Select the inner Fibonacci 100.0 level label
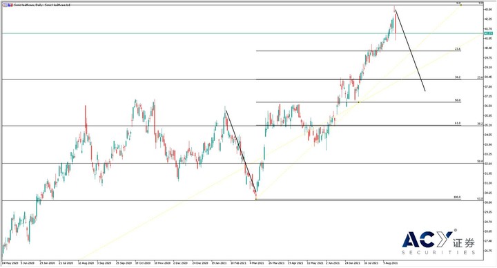This screenshot has width=497, height=268. 457,198
